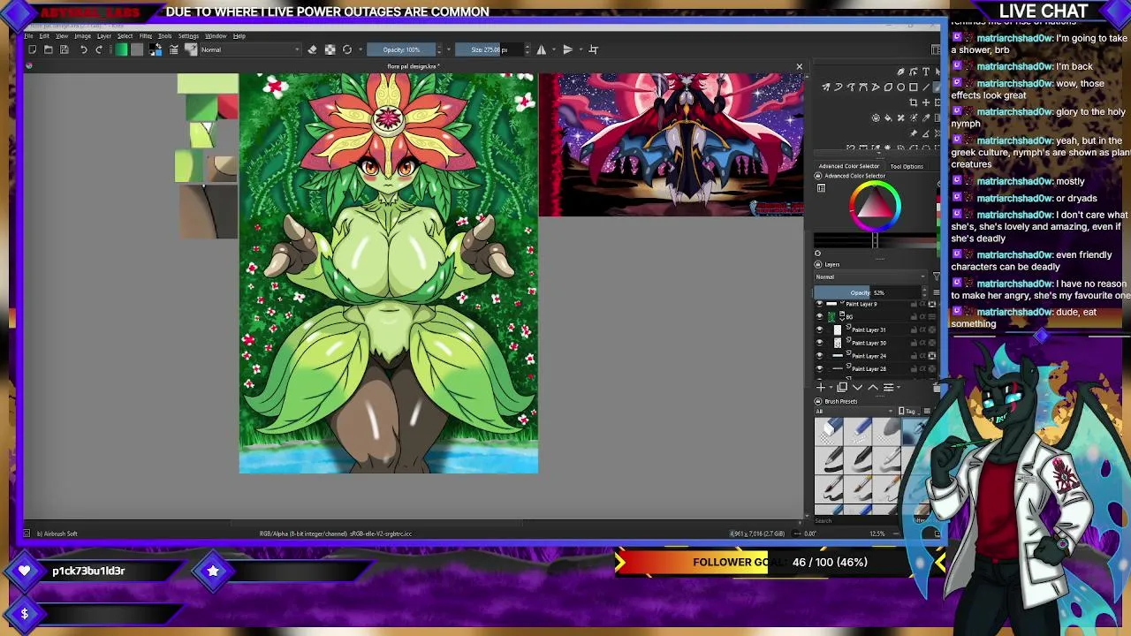1131x636 pixels.
Task: Collapse the BG group layer
Action: [x=842, y=320]
